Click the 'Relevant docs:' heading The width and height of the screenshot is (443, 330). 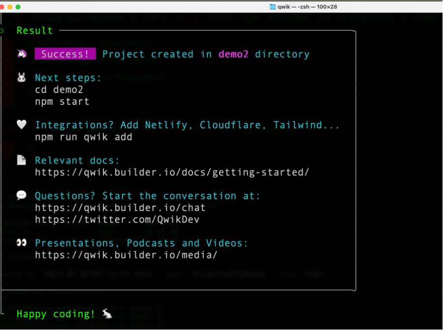(77, 160)
